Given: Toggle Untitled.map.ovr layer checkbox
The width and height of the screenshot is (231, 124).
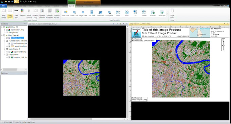Looking at the screenshot, I should click(7, 38).
